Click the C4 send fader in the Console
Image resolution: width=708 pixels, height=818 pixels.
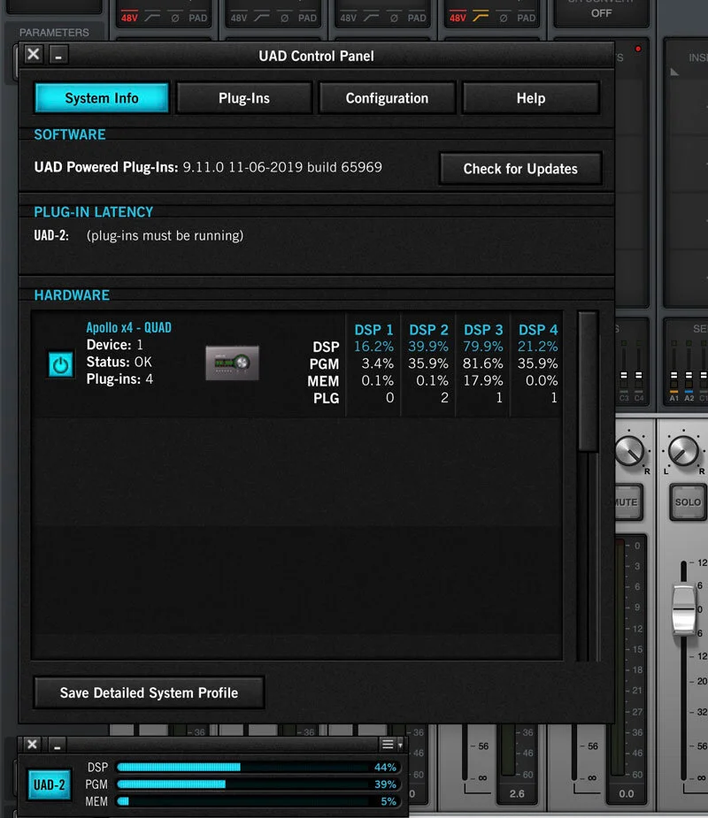point(639,375)
